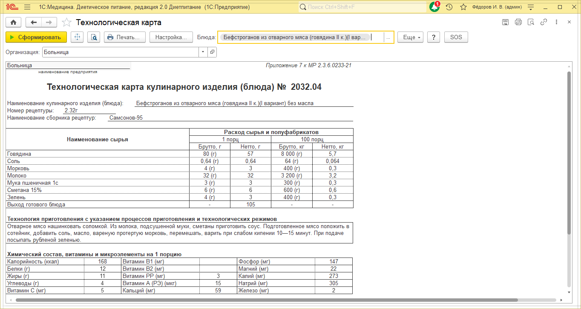The image size is (581, 309).
Task: Click the Наименование сырья column header
Action: (98, 139)
